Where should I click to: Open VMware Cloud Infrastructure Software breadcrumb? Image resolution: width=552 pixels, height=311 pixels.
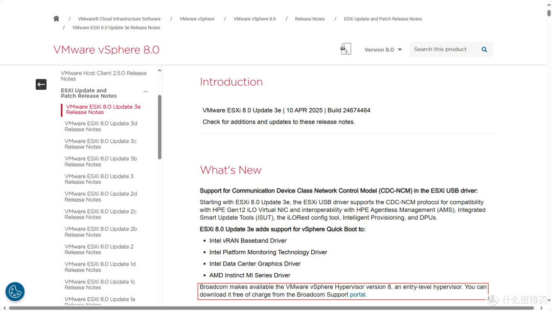(x=119, y=19)
